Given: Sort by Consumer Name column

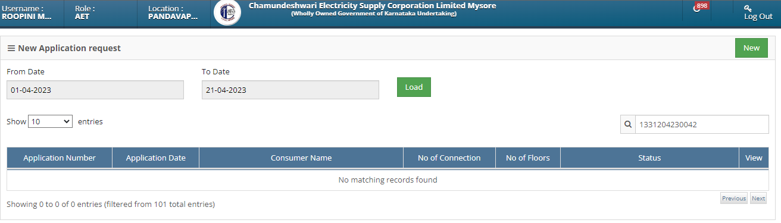Looking at the screenshot, I should point(301,158).
